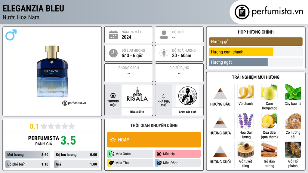Viewport: 308px width, 173px height.
Task: Select the Mùa Hạ season label
Action: (x=169, y=154)
